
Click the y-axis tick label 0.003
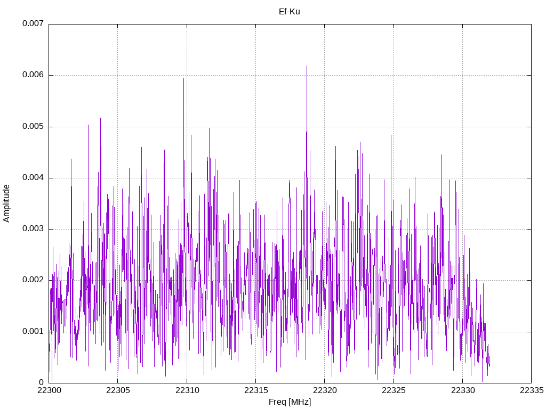point(33,228)
